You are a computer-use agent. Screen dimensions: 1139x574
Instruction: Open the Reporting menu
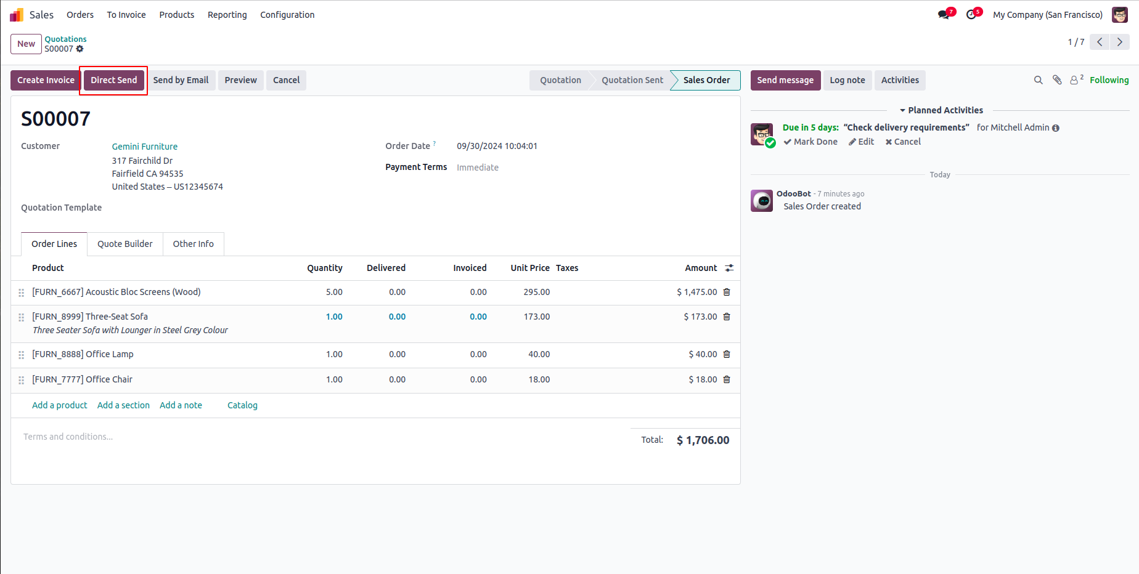click(x=227, y=15)
